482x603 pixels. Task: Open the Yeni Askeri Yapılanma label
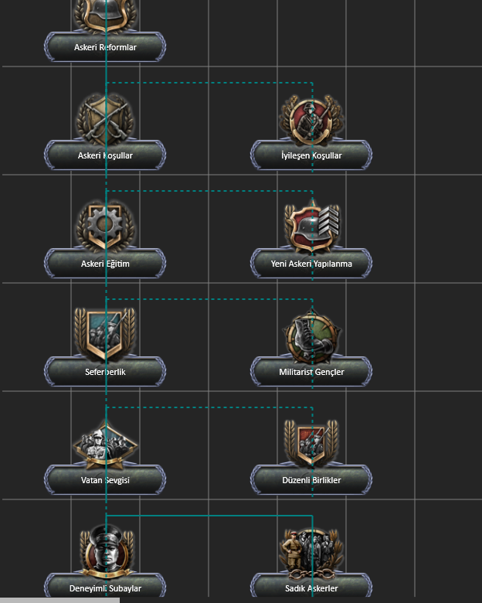coord(311,264)
